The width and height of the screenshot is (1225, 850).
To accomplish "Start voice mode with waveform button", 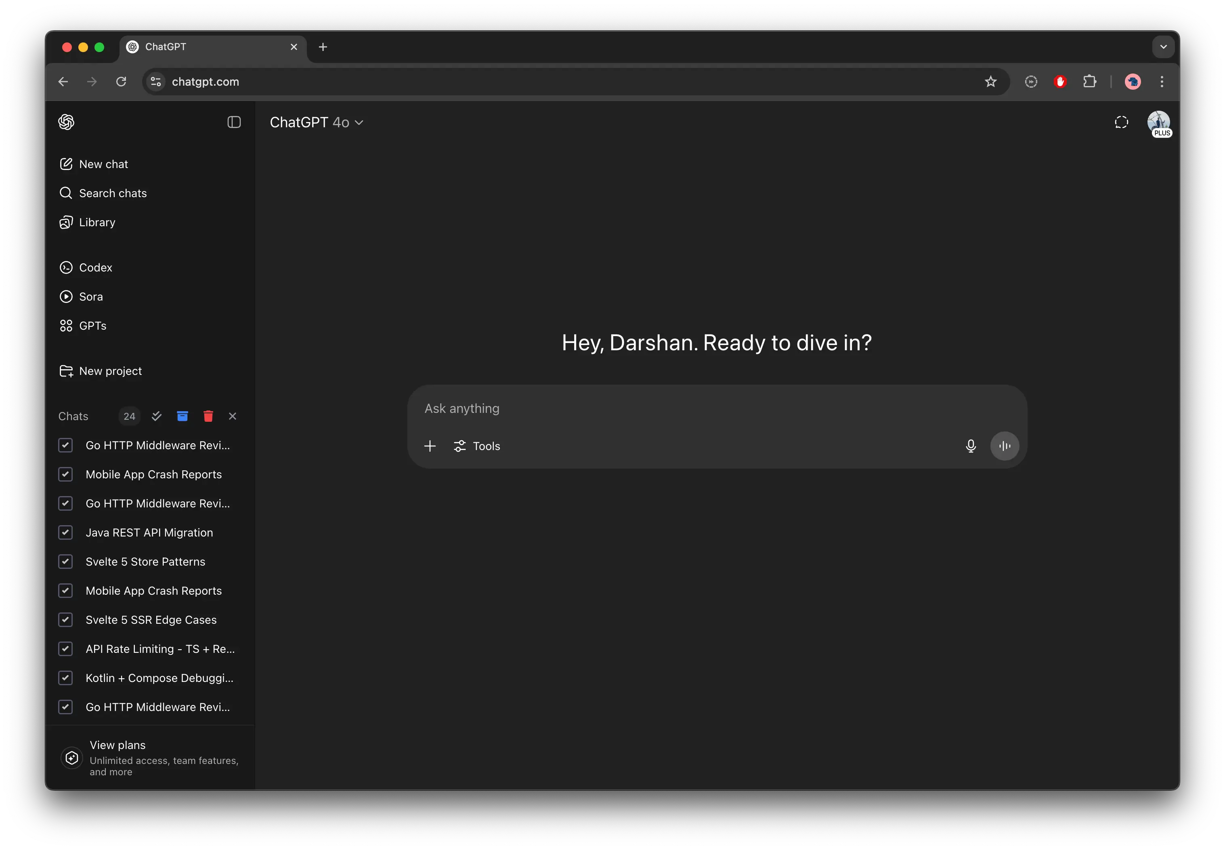I will tap(1005, 446).
